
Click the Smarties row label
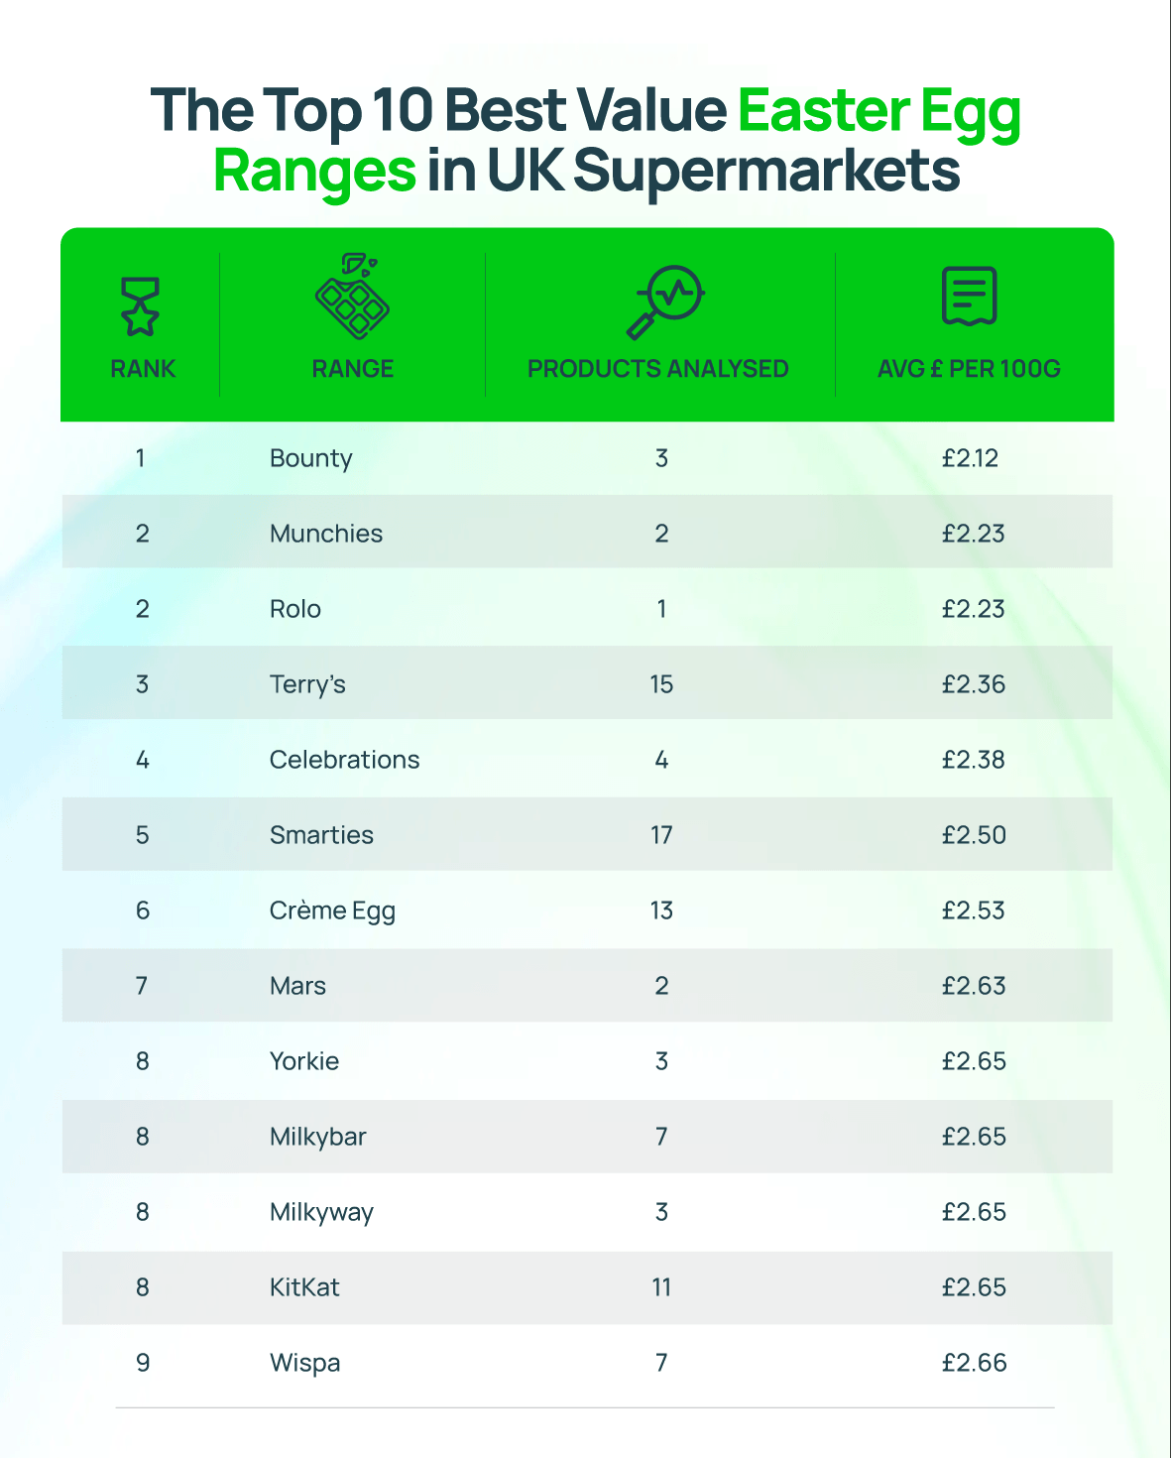coord(321,835)
